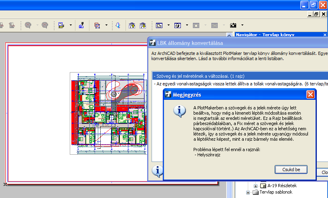Open dropdown next to floor plan icon
The height and width of the screenshot is (198, 328).
click(168, 25)
